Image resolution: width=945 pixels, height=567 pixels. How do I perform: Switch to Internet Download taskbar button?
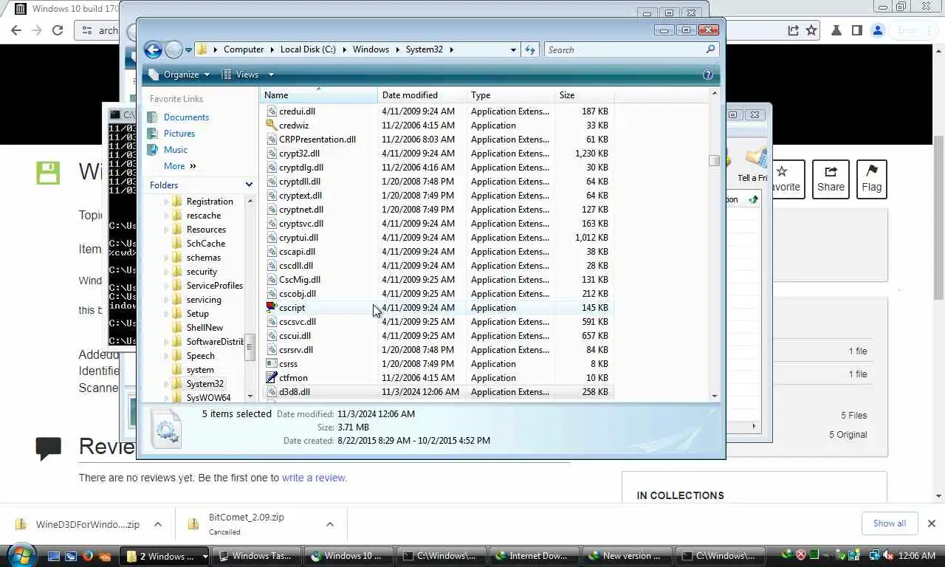tap(533, 556)
